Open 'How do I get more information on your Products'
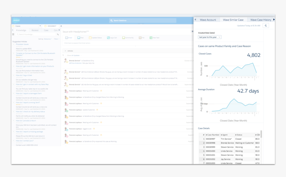286x177 pixels. click(35, 66)
